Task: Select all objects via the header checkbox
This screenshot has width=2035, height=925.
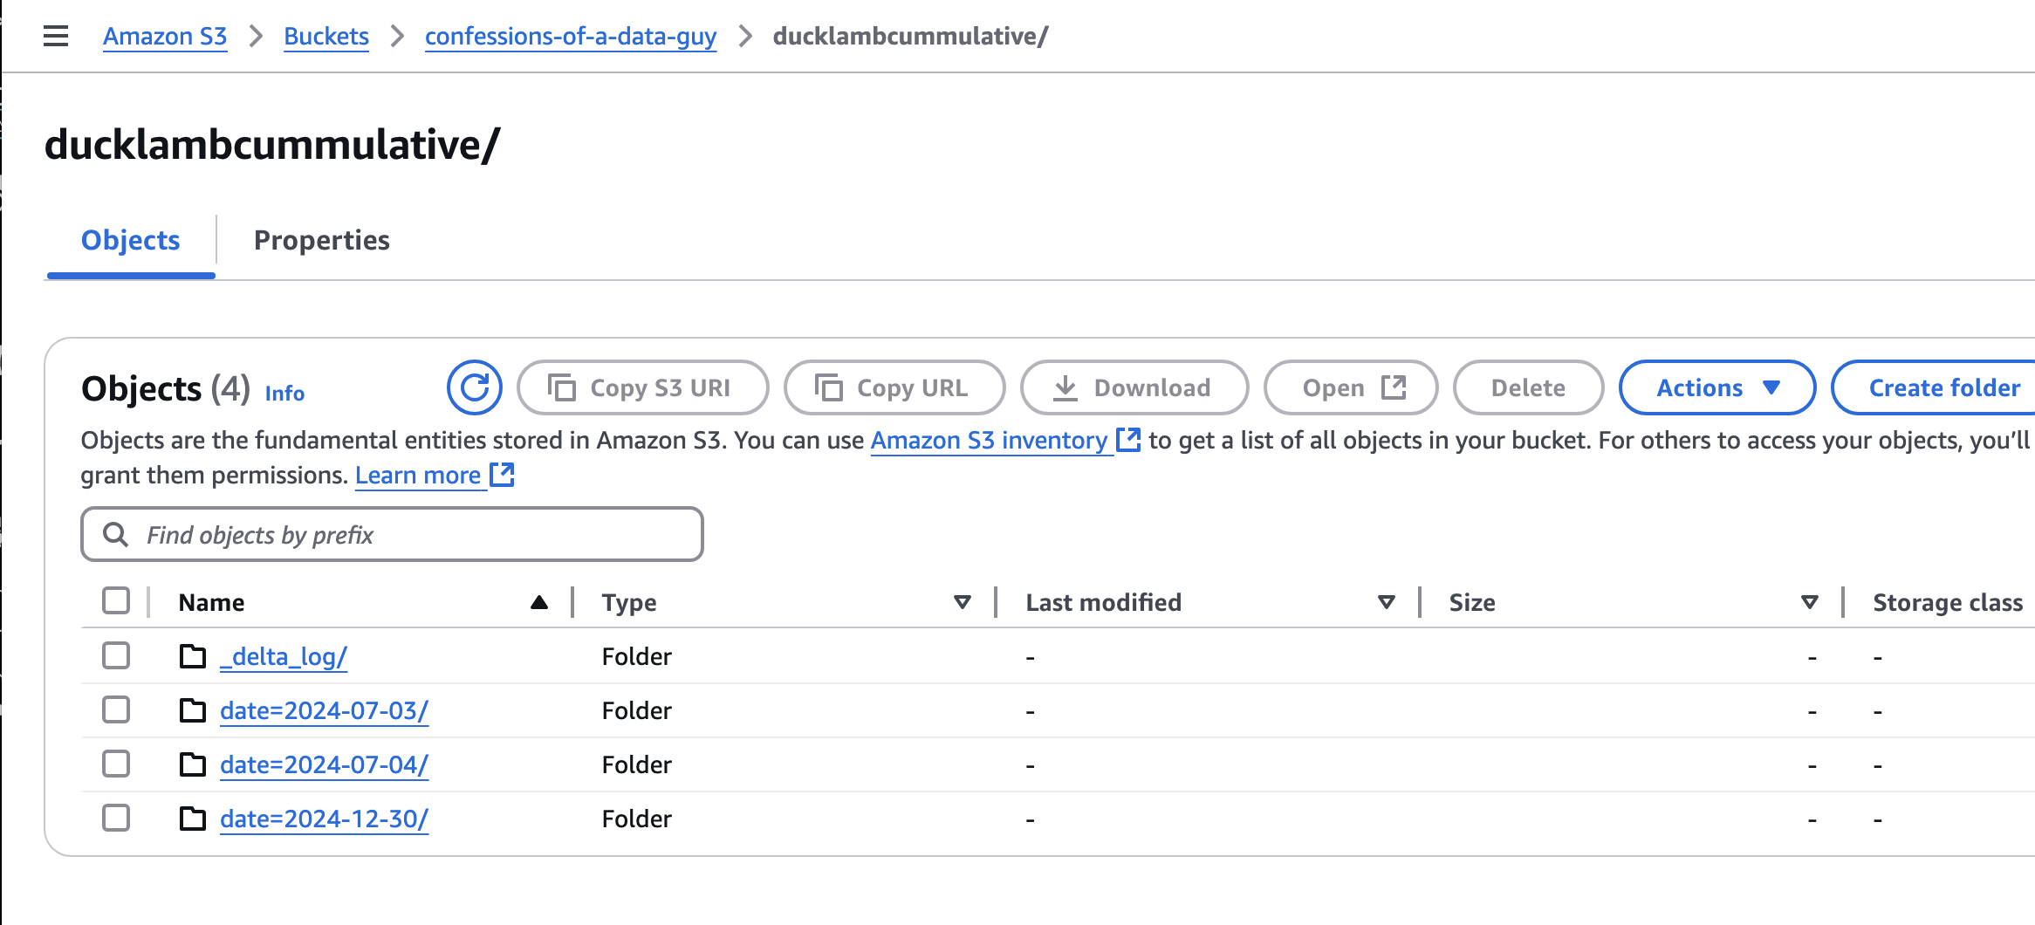Action: pyautogui.click(x=115, y=600)
